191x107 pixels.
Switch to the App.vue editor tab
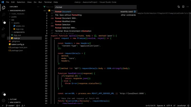tap(48, 7)
